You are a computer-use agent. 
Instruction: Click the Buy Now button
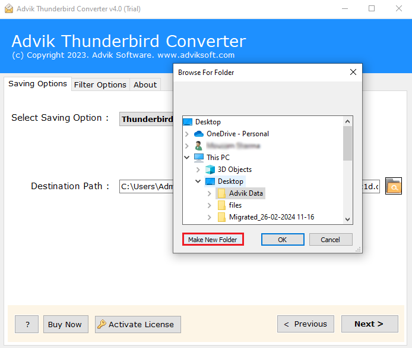click(x=66, y=324)
